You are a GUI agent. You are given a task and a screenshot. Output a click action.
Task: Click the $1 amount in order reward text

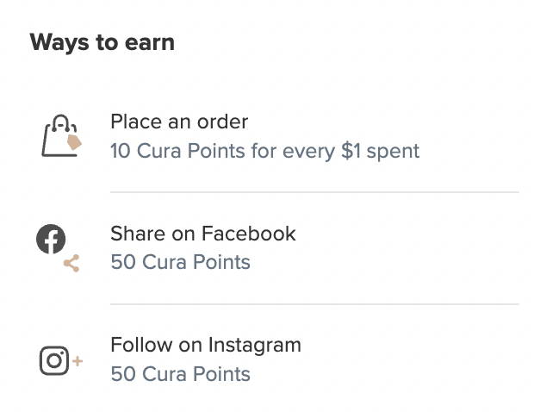point(351,151)
